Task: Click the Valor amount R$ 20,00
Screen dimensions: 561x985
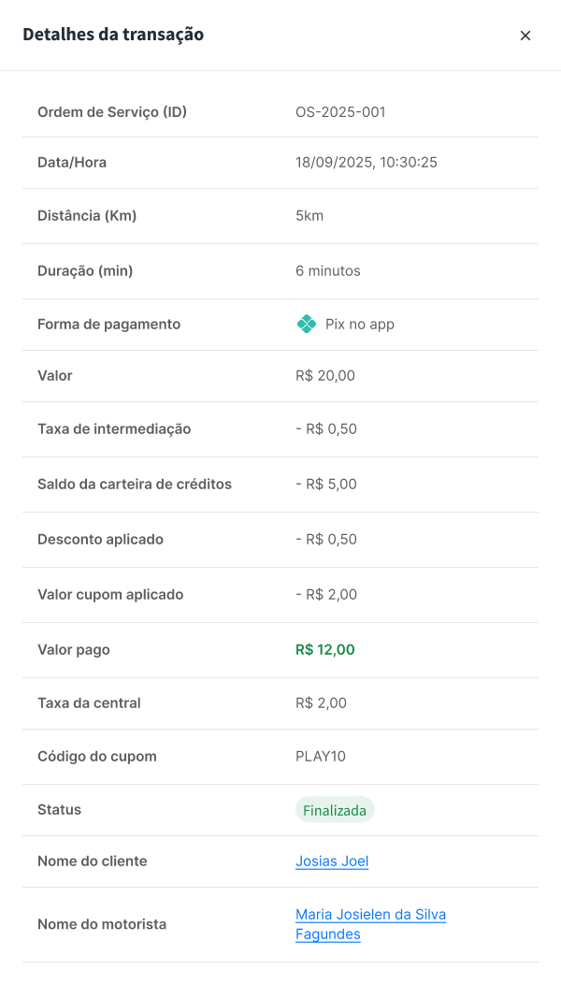Action: pos(325,376)
